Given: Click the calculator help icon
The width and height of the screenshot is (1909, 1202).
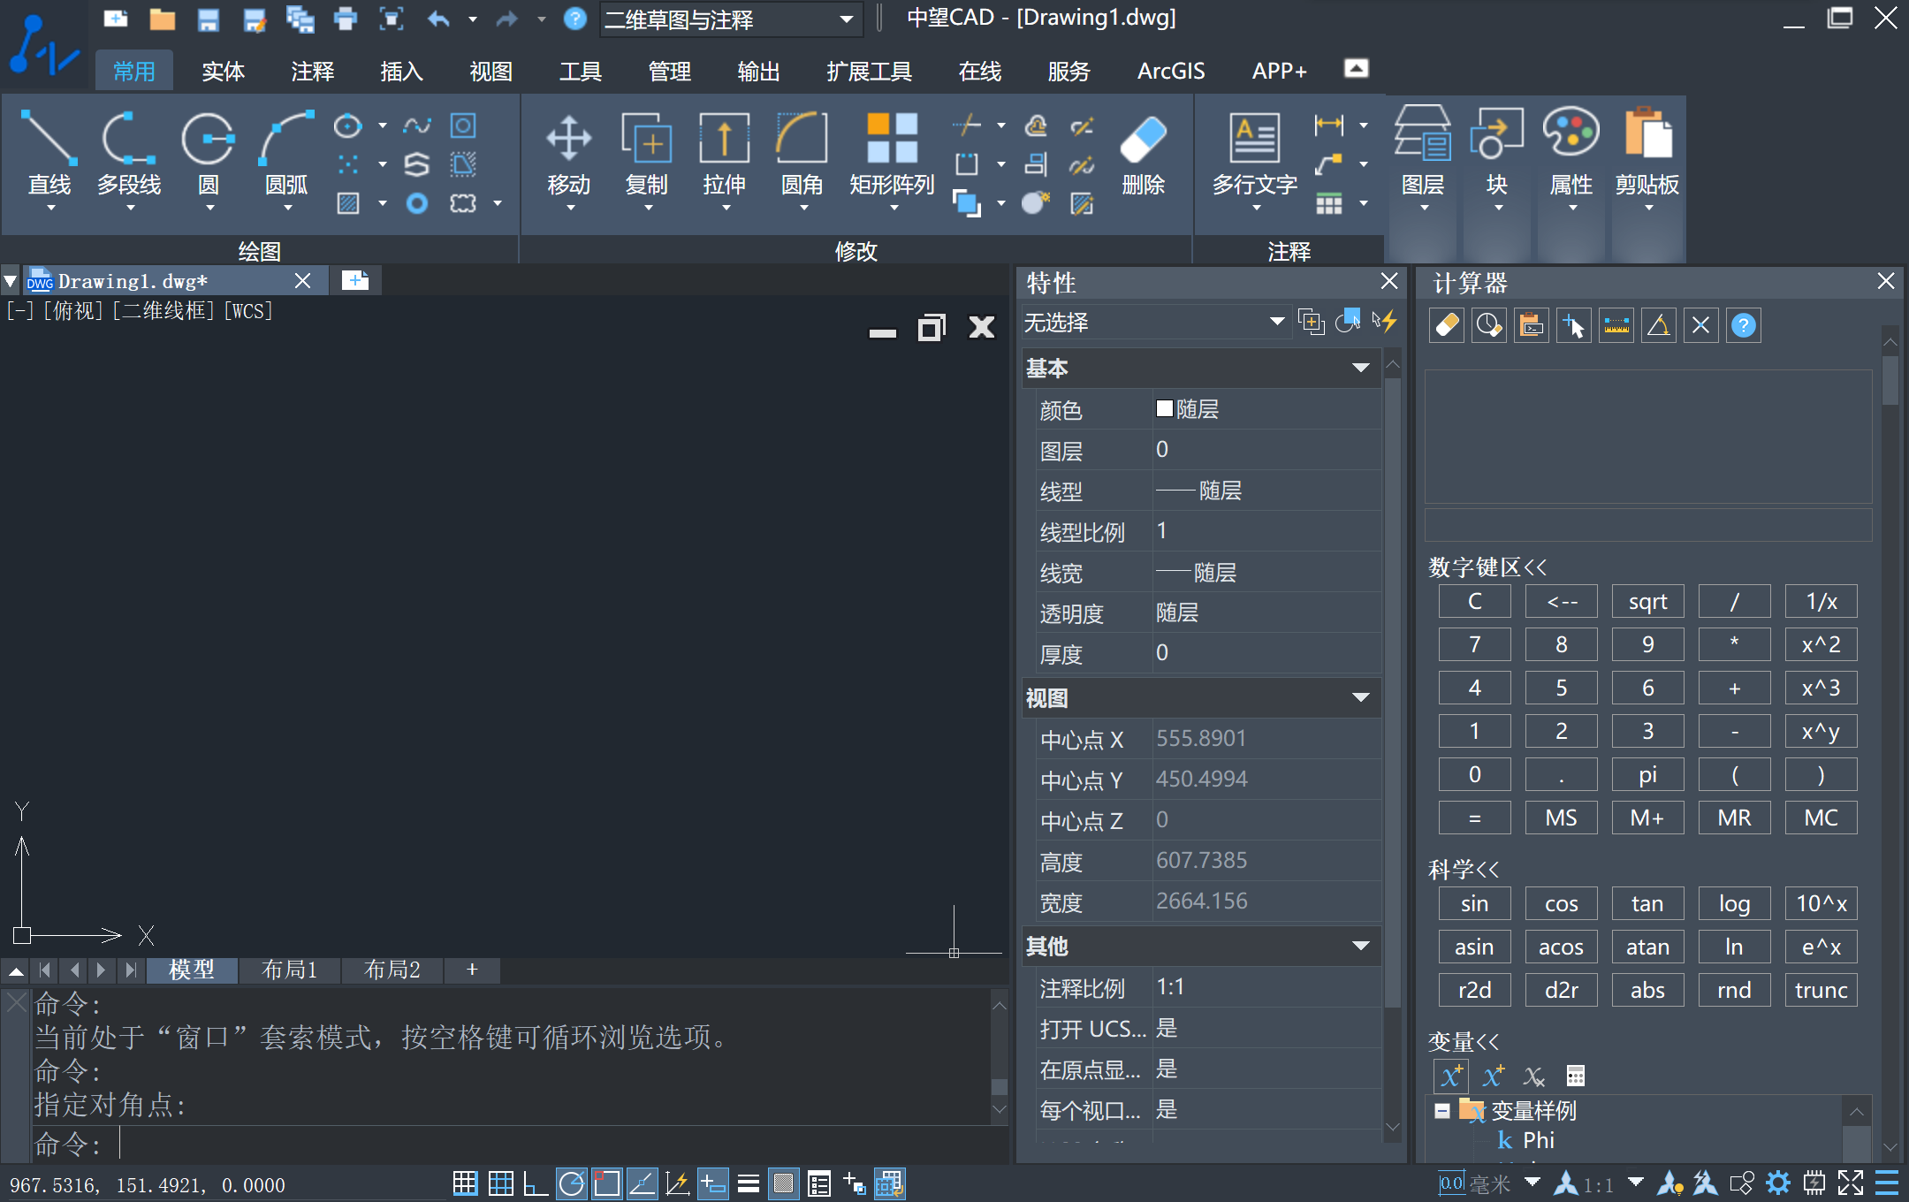Looking at the screenshot, I should click(1744, 325).
